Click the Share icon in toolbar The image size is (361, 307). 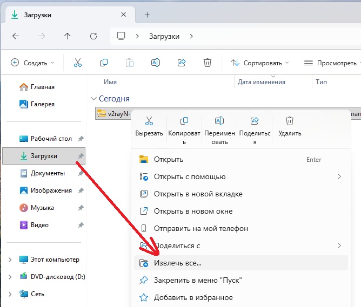182,63
